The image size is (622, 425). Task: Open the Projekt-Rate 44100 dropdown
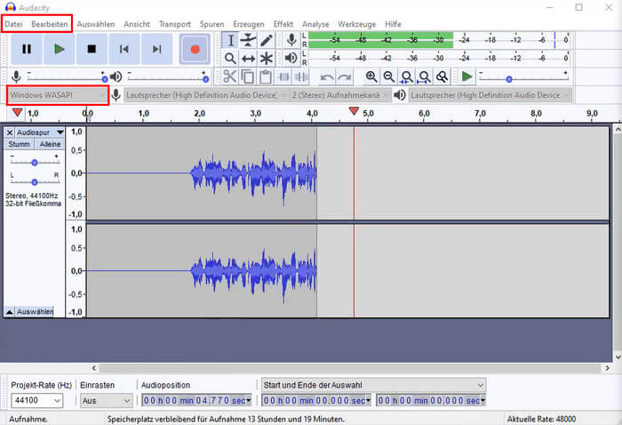(36, 400)
